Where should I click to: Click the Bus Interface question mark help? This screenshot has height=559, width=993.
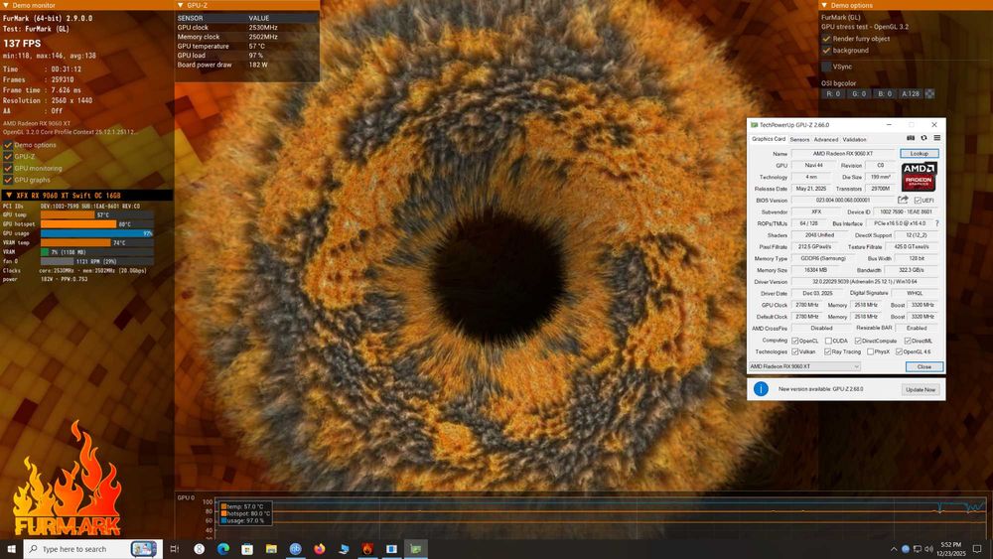[936, 223]
